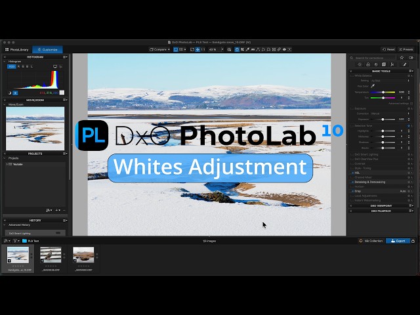Viewport: 420px width, 315px height.
Task: Open the White Balance Setting dropdown
Action: 390,81
